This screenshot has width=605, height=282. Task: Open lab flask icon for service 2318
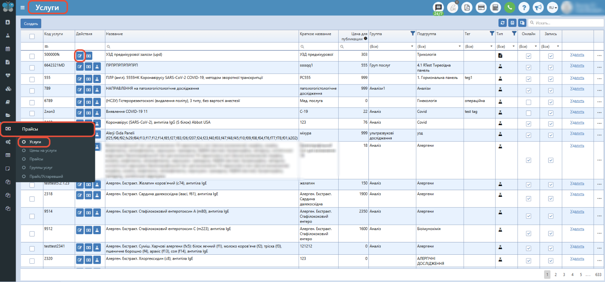pyautogui.click(x=97, y=195)
